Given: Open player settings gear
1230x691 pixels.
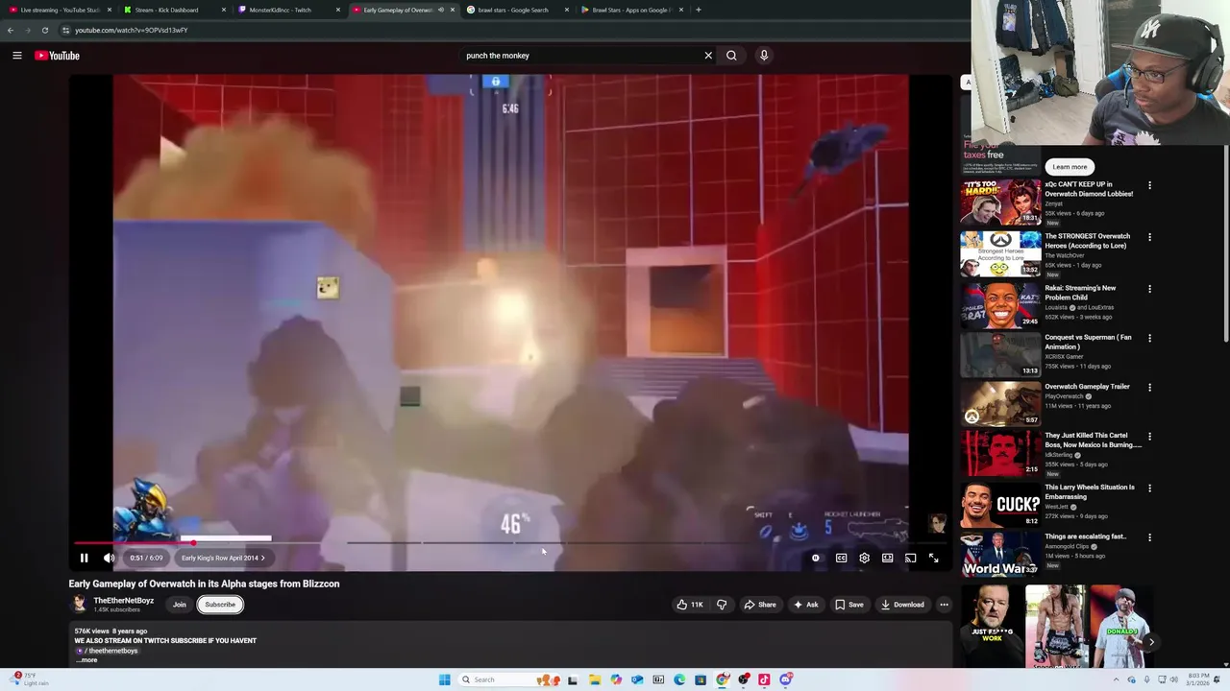Looking at the screenshot, I should point(864,558).
